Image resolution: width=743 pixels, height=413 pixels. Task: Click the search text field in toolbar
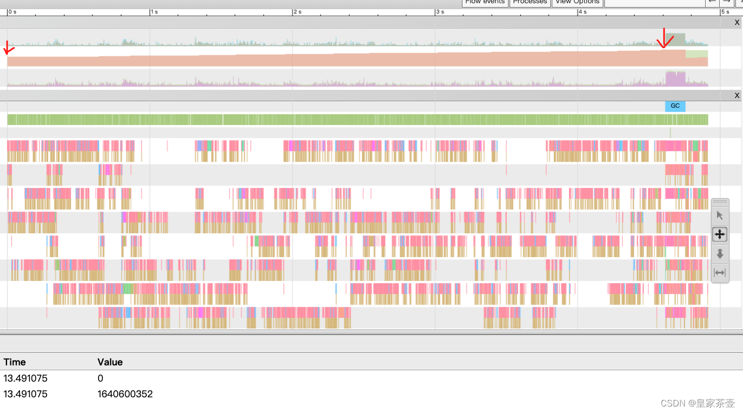pyautogui.click(x=655, y=3)
